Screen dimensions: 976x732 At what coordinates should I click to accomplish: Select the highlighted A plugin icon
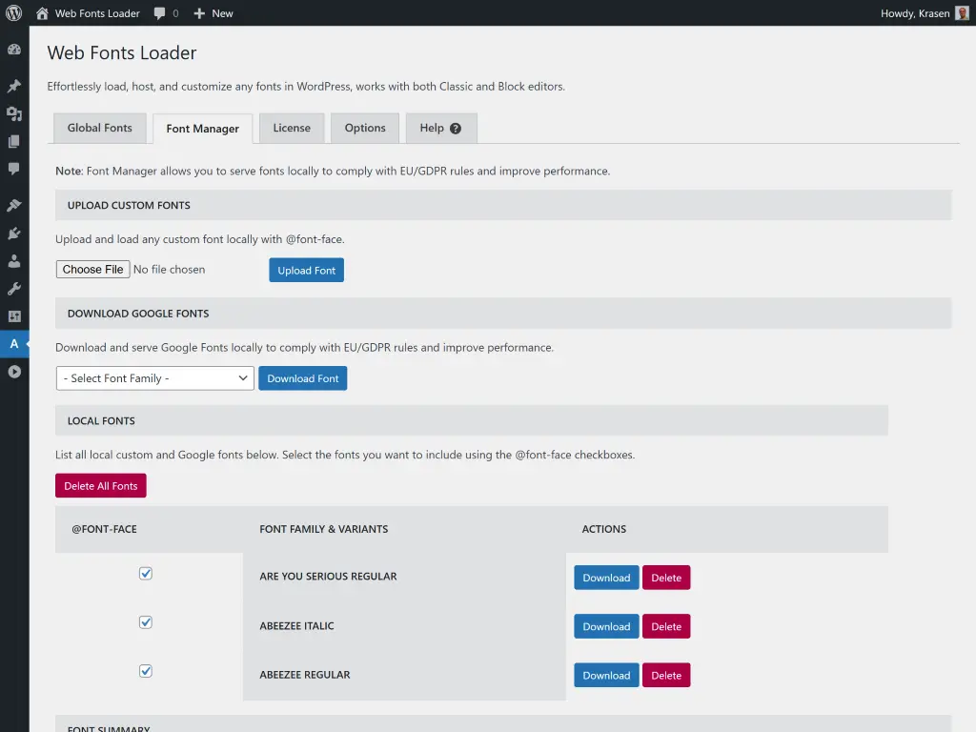tap(14, 344)
